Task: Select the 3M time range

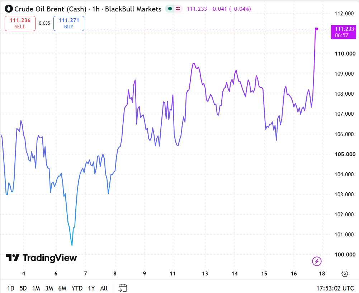Action: pyautogui.click(x=49, y=288)
